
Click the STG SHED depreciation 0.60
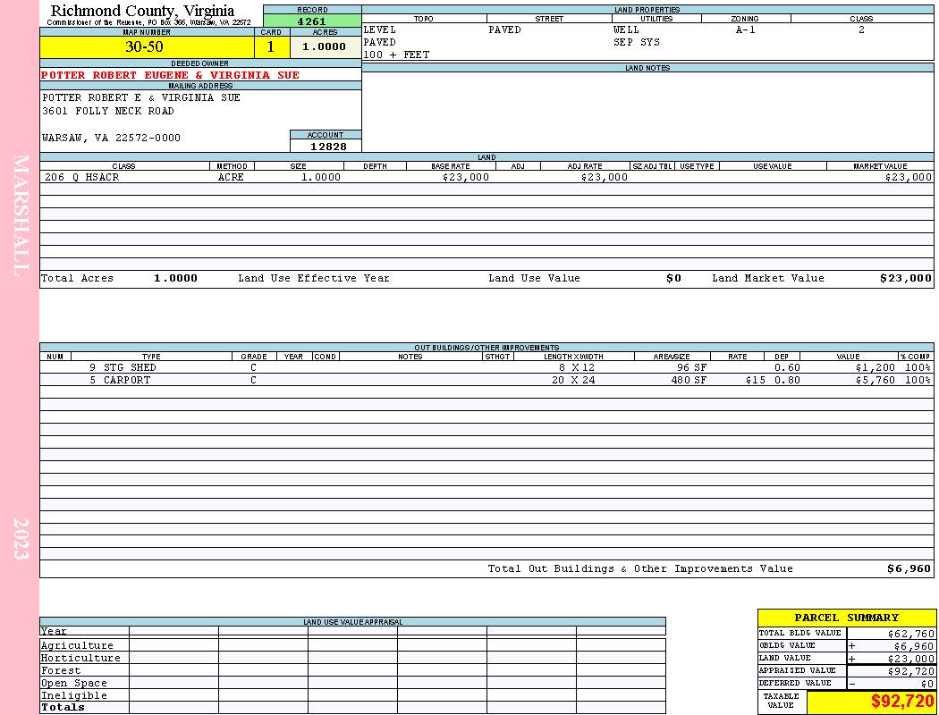(x=787, y=367)
